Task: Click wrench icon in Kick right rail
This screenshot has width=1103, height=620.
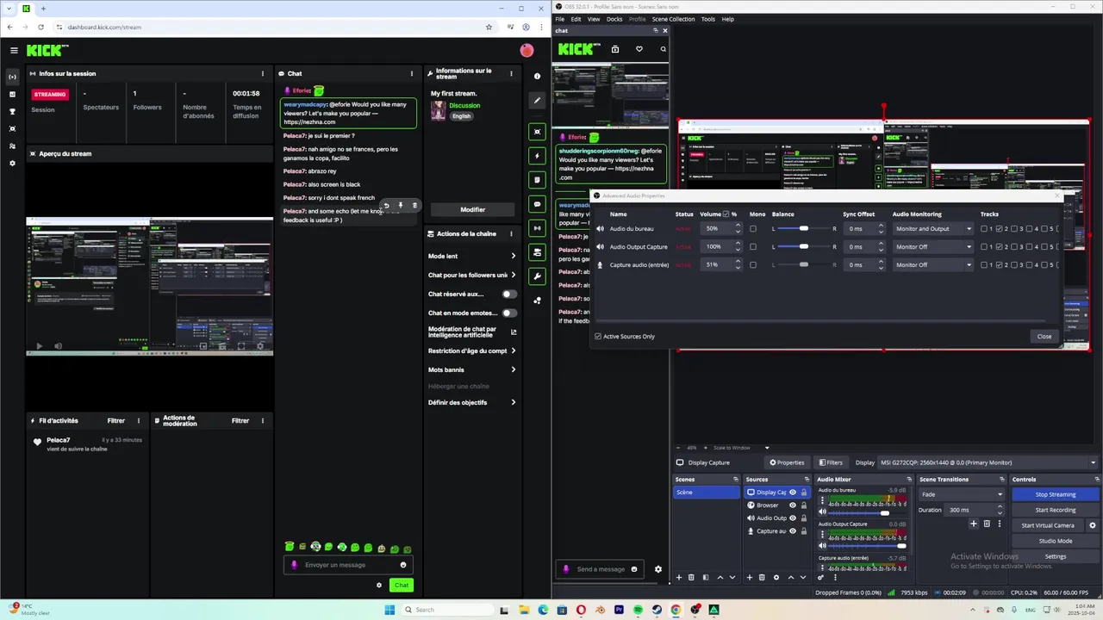Action: click(537, 276)
